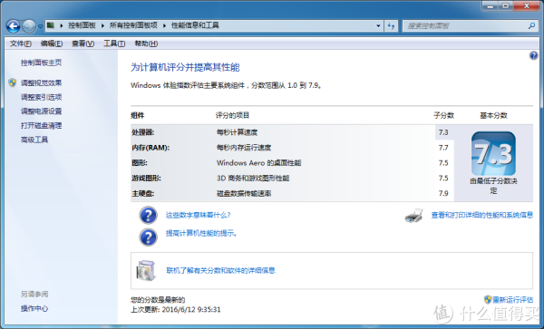Screen dimensions: 544x329
Task: Click the blue Back arrow button
Action: pyautogui.click(x=13, y=26)
